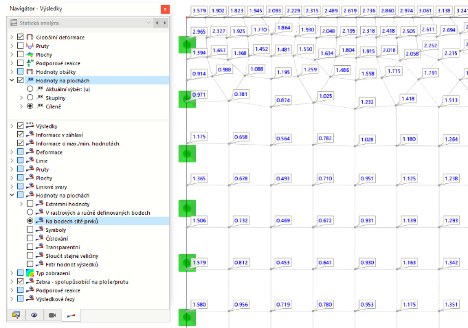The height and width of the screenshot is (328, 468).
Task: Collapse lower Hodnoty na plochách node
Action: (x=12, y=195)
